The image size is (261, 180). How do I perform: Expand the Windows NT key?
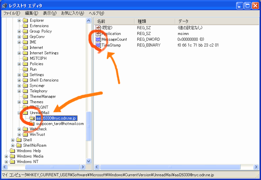click(x=6, y=162)
